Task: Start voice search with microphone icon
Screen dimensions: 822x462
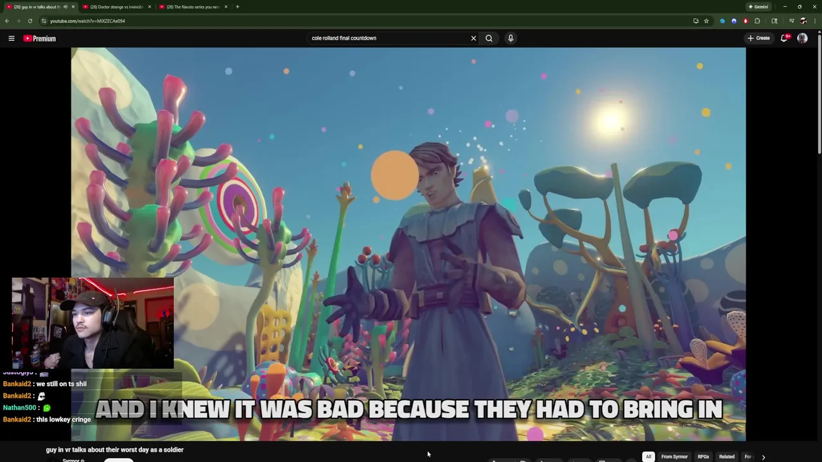Action: [x=511, y=38]
